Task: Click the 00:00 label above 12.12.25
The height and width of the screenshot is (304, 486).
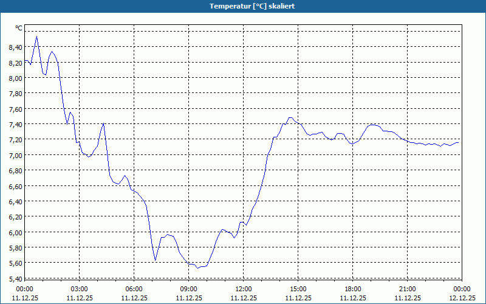Action: [x=462, y=289]
